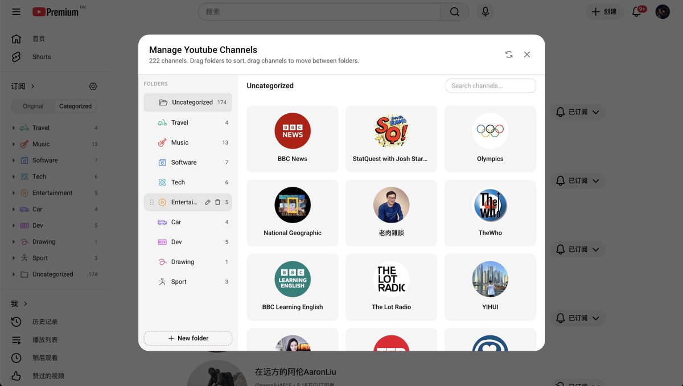Click the 创建 create button
This screenshot has height=386, width=683.
[604, 12]
